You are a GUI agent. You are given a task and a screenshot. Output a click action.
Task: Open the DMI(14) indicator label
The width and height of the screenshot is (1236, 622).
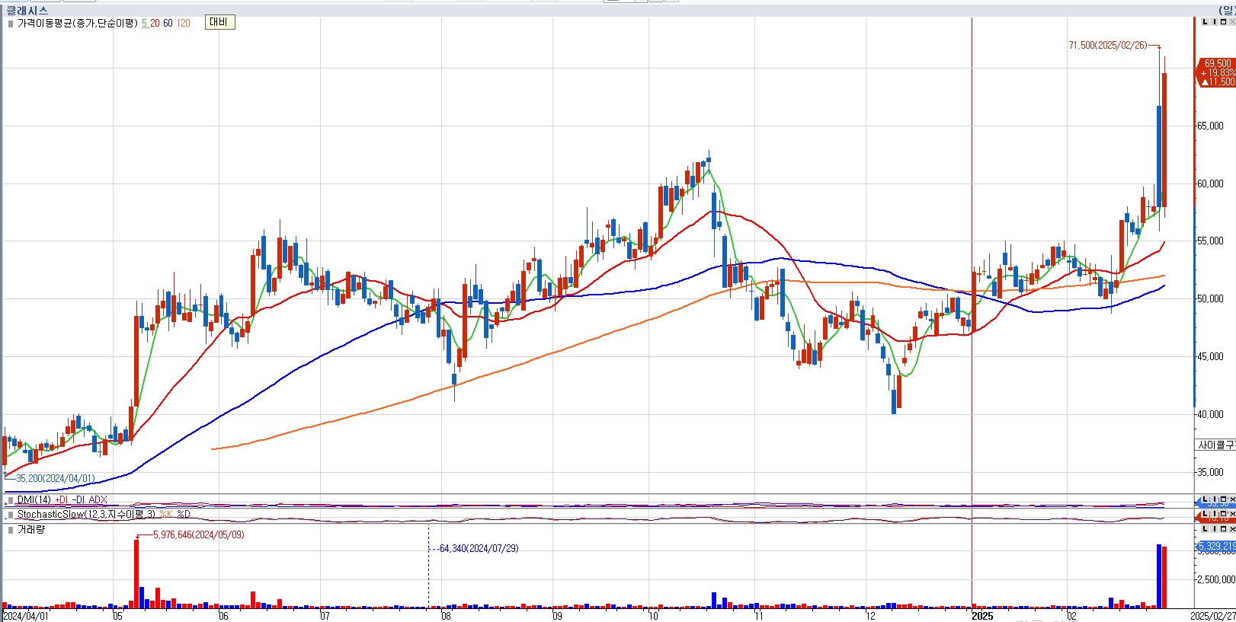(x=34, y=500)
